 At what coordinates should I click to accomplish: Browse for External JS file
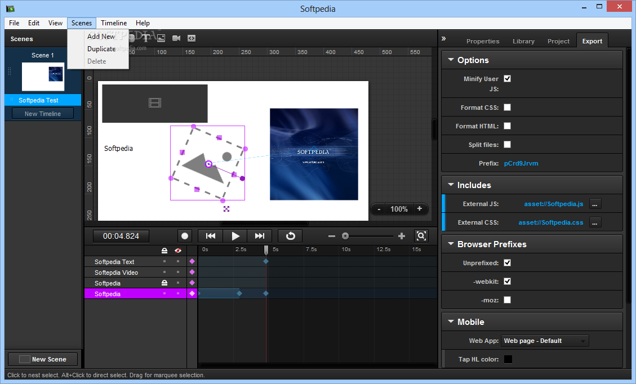coord(595,204)
